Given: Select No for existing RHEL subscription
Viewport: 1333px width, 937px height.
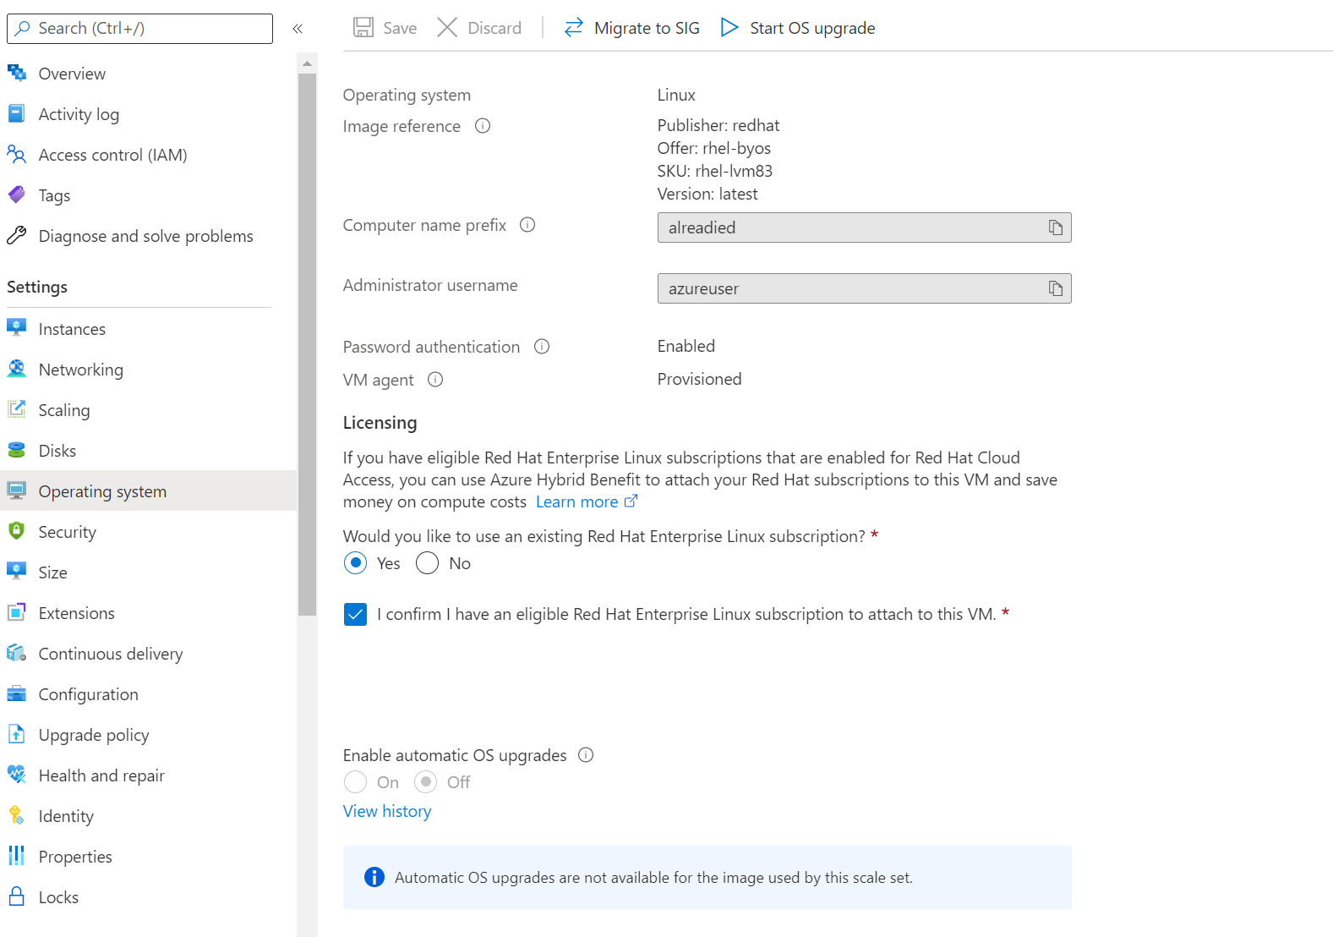Looking at the screenshot, I should coord(428,563).
